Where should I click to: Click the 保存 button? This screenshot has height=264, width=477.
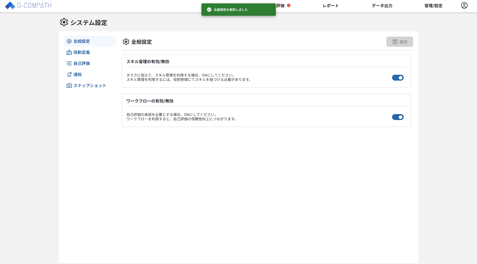pyautogui.click(x=400, y=41)
